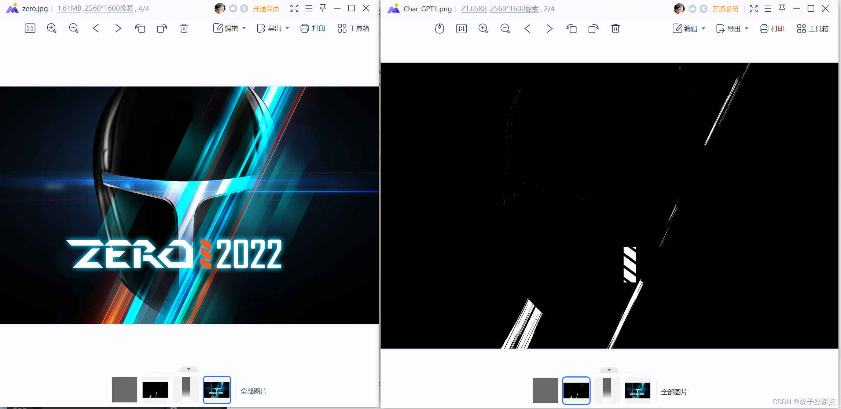841x409 pixels.
Task: Click 打印 print button in zero.jpg window
Action: point(313,28)
